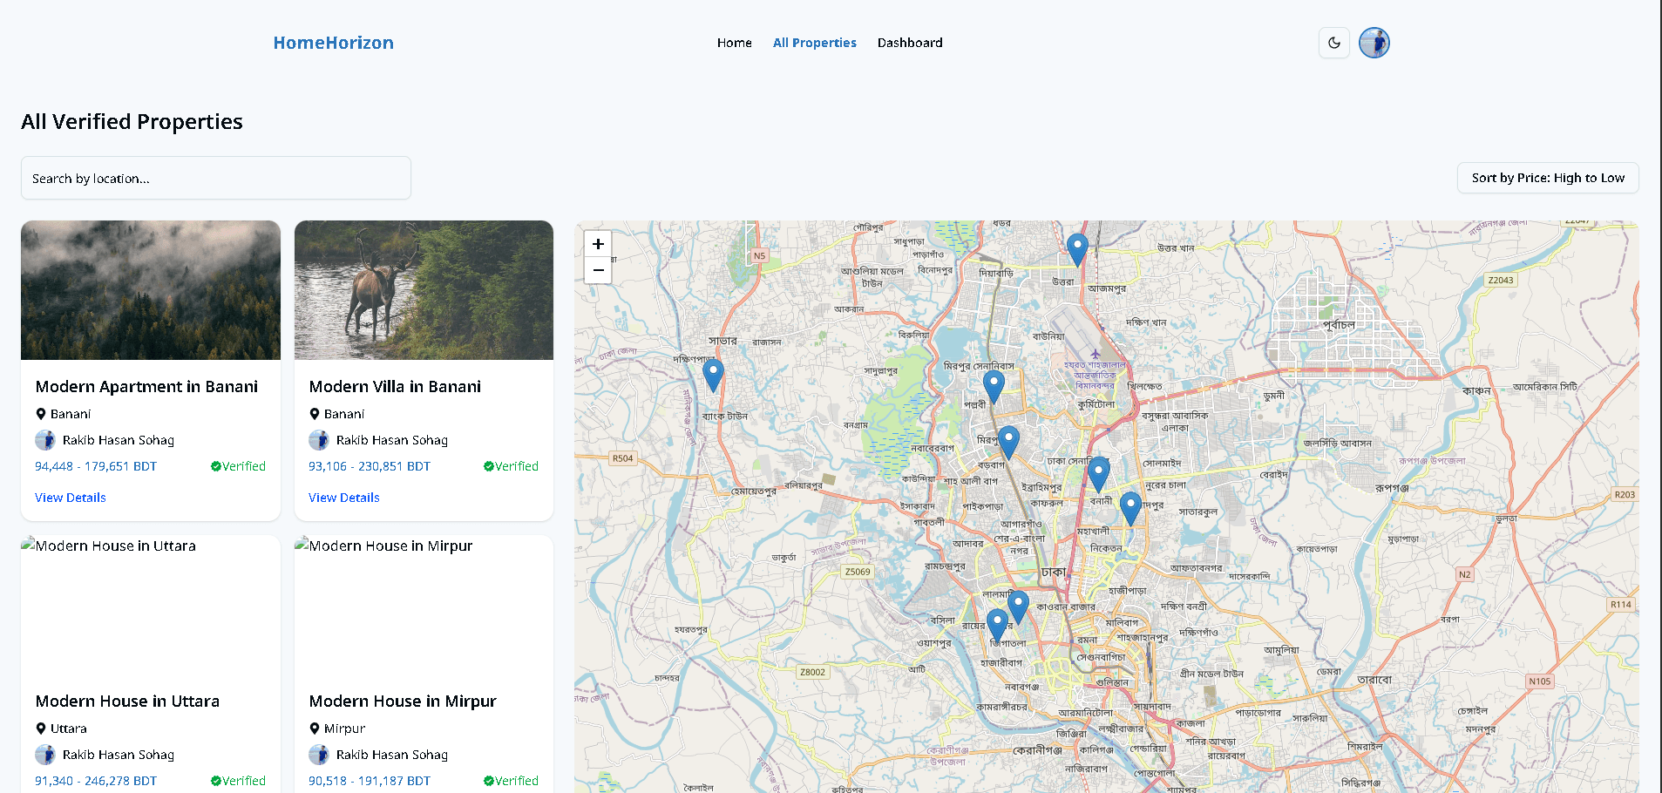The height and width of the screenshot is (793, 1662).
Task: Open Modern Villa in Banani details
Action: (x=343, y=498)
